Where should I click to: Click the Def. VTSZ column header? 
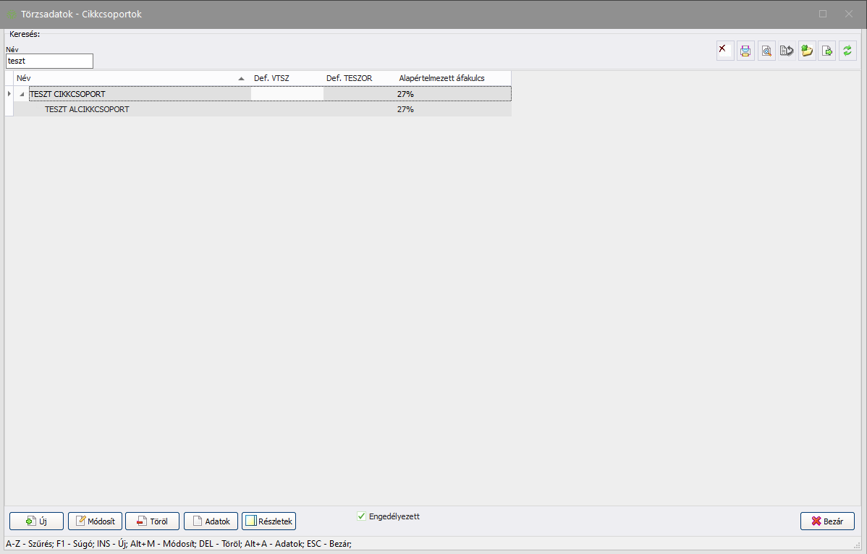pos(271,78)
